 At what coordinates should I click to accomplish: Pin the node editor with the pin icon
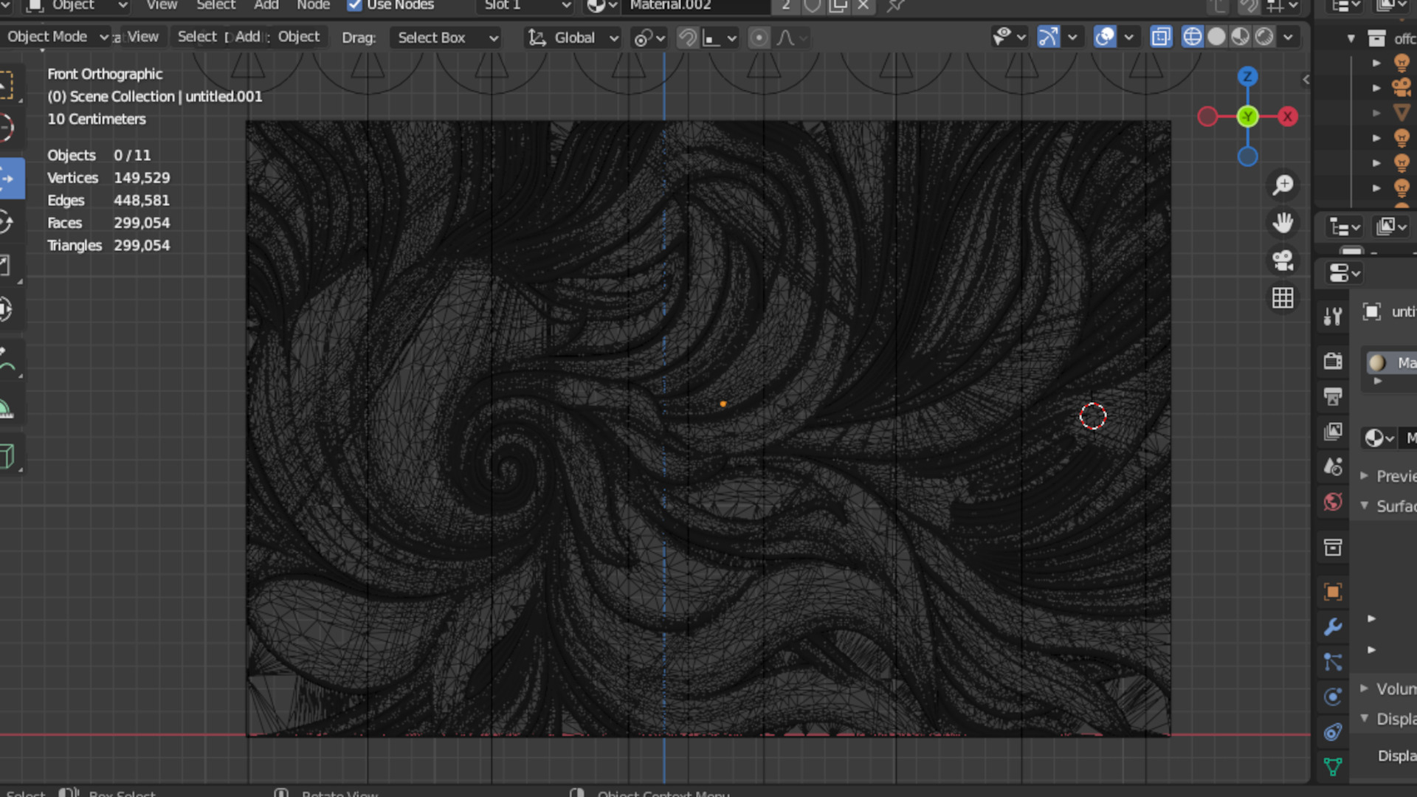pos(895,6)
